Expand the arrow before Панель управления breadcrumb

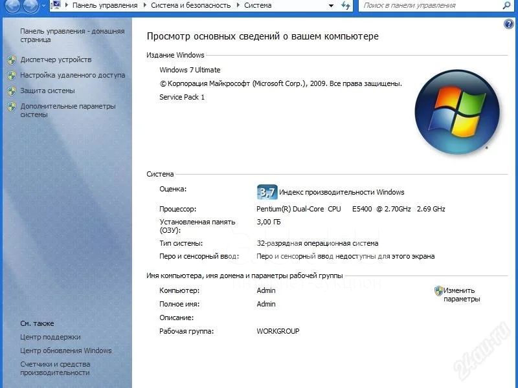(67, 5)
